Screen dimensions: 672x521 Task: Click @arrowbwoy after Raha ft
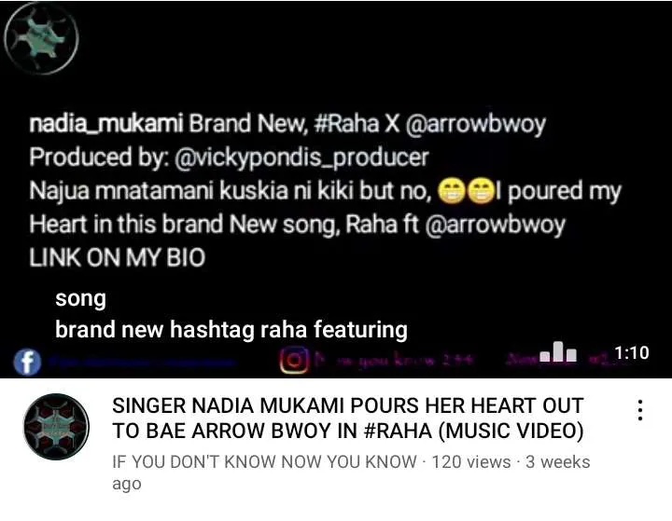(495, 225)
